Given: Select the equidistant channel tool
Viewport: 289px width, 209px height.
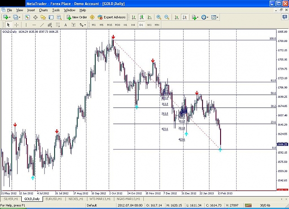Looking at the screenshot, I should [50, 25].
